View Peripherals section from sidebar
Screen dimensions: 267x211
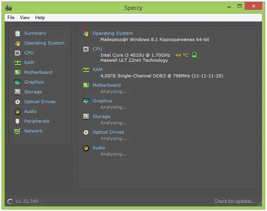coord(37,121)
